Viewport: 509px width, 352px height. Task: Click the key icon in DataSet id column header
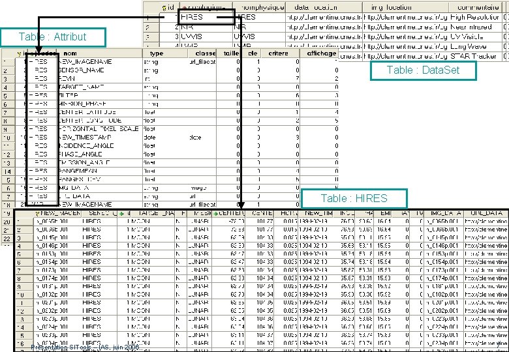pos(164,7)
